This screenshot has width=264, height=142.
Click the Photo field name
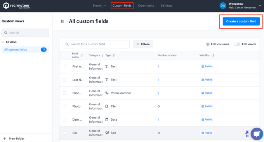[x=76, y=106]
